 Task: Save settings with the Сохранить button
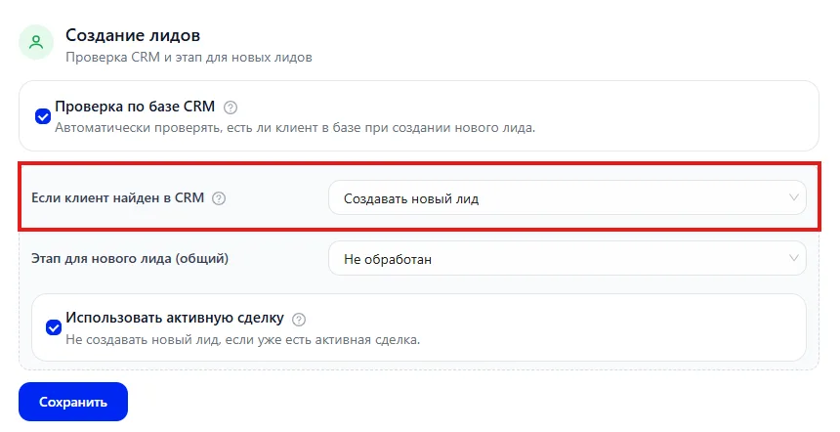coord(73,402)
